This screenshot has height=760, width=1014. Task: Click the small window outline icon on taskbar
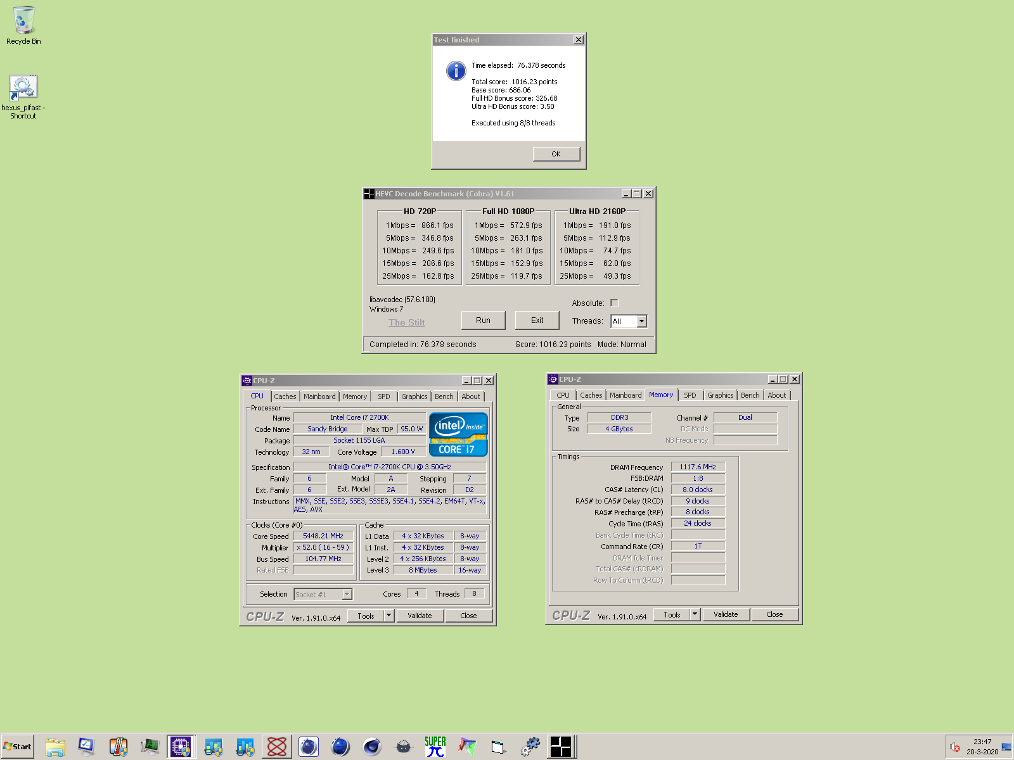click(x=499, y=747)
